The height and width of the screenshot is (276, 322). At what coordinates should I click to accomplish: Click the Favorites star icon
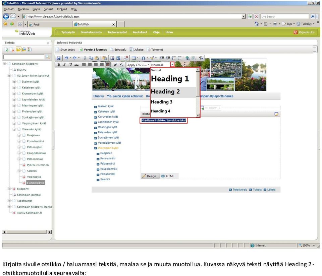click(5, 24)
